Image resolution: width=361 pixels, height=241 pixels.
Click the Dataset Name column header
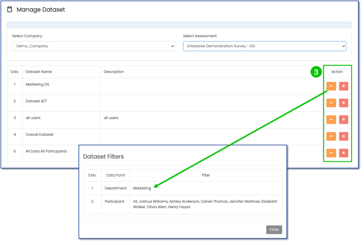click(x=39, y=72)
